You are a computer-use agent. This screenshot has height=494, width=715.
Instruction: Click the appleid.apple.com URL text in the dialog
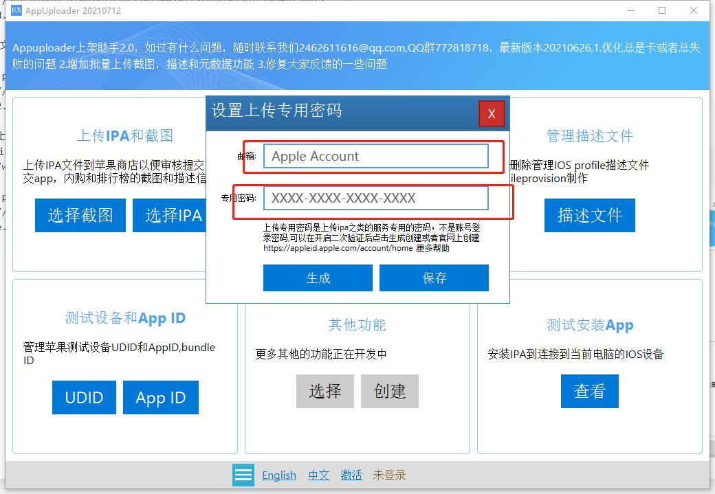tap(338, 248)
